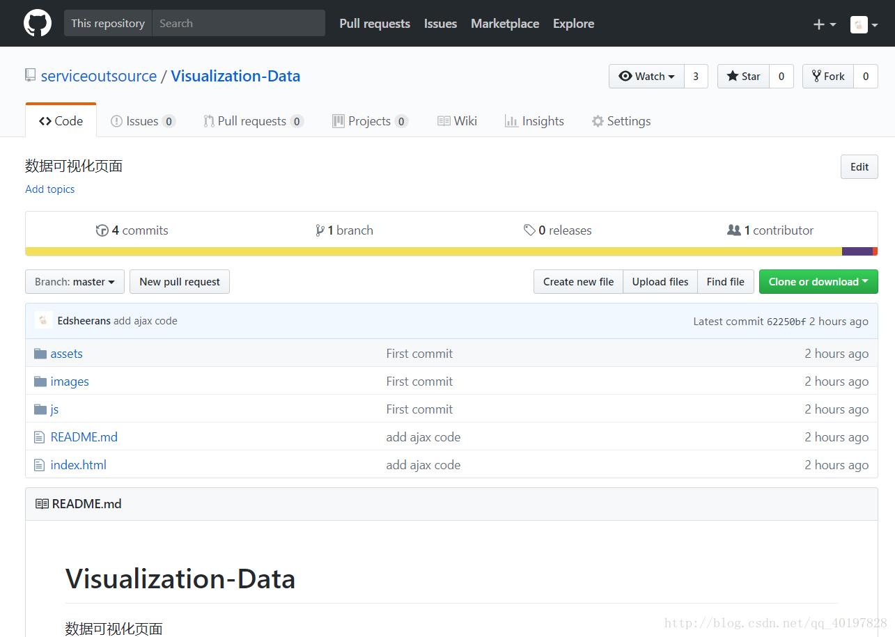Switch to the repository Issues tab
The height and width of the screenshot is (637, 895).
(143, 121)
